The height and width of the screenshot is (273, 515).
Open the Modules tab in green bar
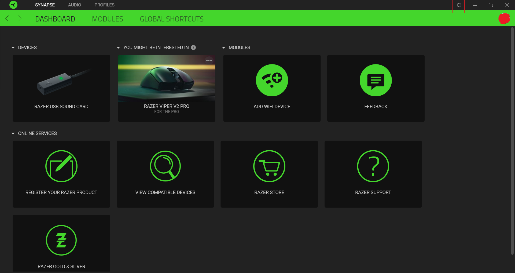click(x=108, y=19)
